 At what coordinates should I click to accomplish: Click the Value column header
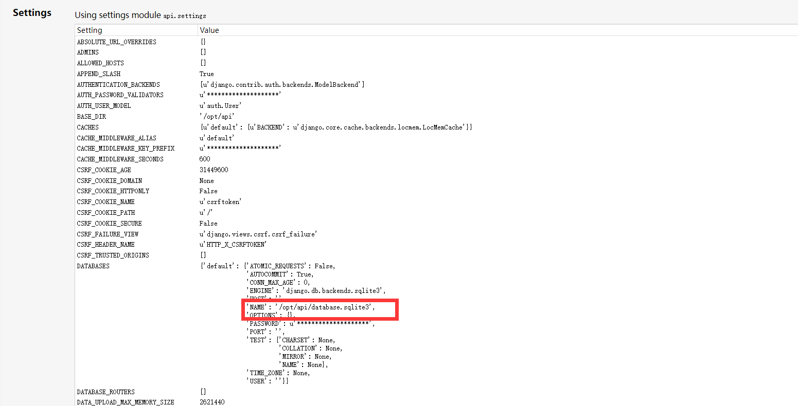(209, 30)
